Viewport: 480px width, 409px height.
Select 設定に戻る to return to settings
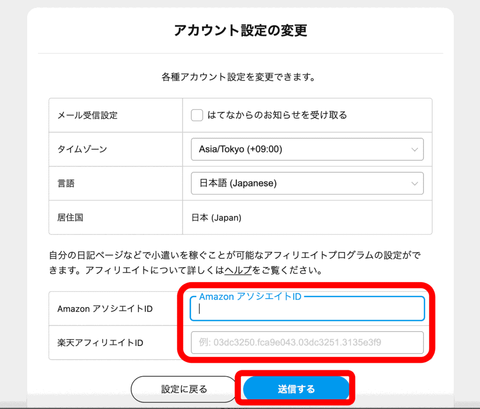pyautogui.click(x=183, y=388)
